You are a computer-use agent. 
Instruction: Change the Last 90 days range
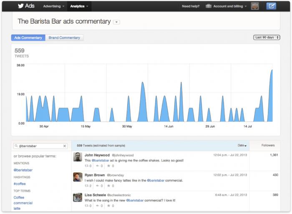(x=267, y=37)
